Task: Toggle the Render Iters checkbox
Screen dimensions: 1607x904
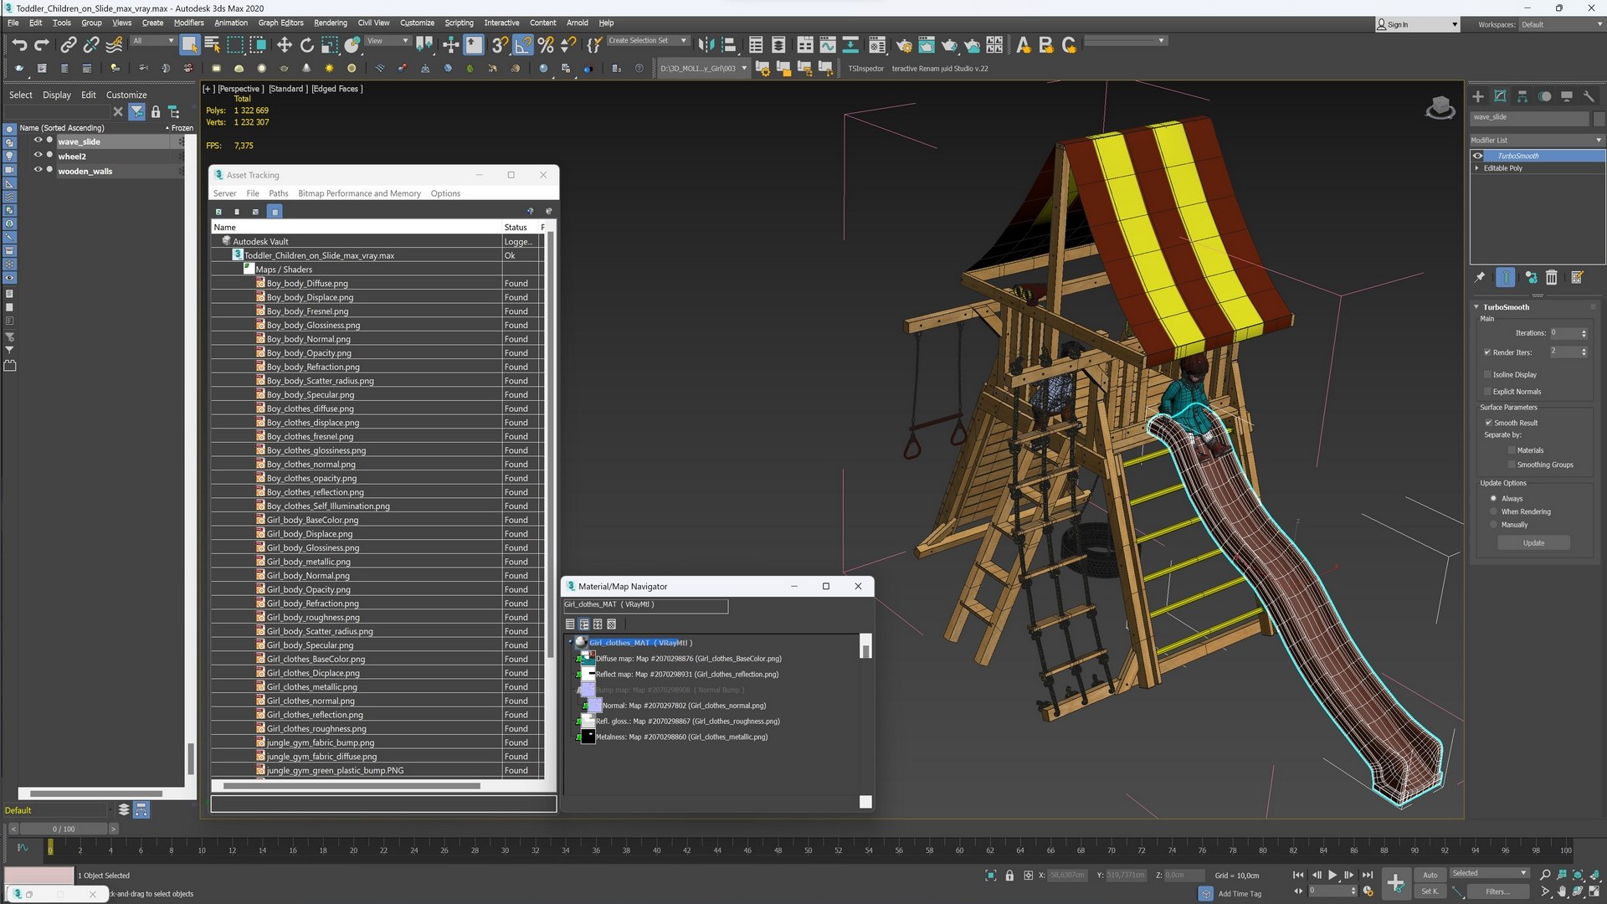Action: point(1487,352)
